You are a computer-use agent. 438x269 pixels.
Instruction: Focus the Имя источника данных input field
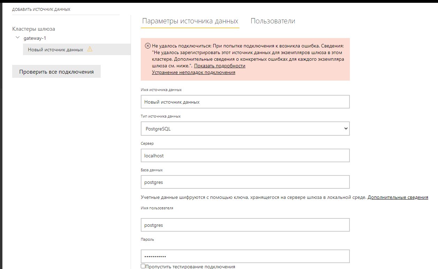coord(245,102)
